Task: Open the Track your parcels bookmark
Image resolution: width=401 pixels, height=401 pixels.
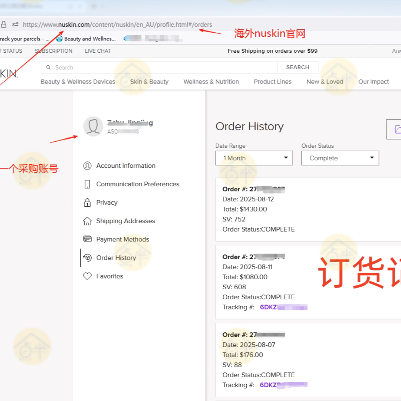Action: click(25, 39)
